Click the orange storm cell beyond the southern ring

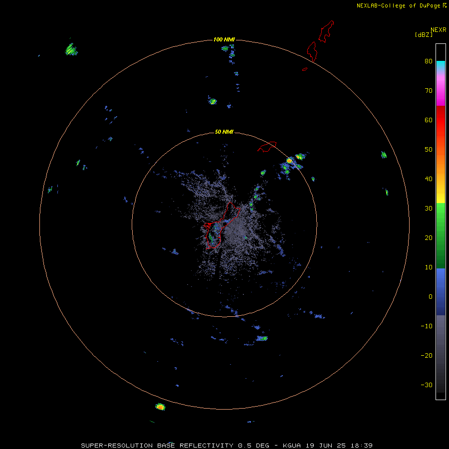[160, 406]
